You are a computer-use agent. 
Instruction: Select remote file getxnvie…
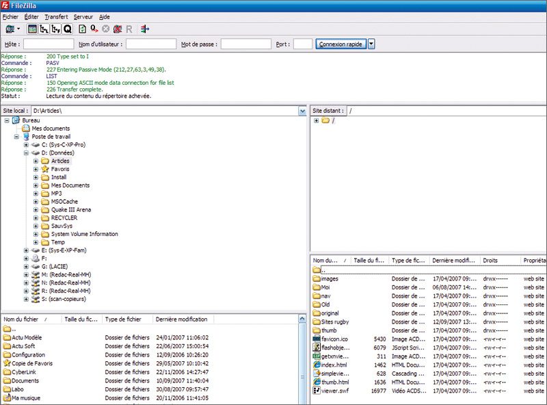pos(335,356)
